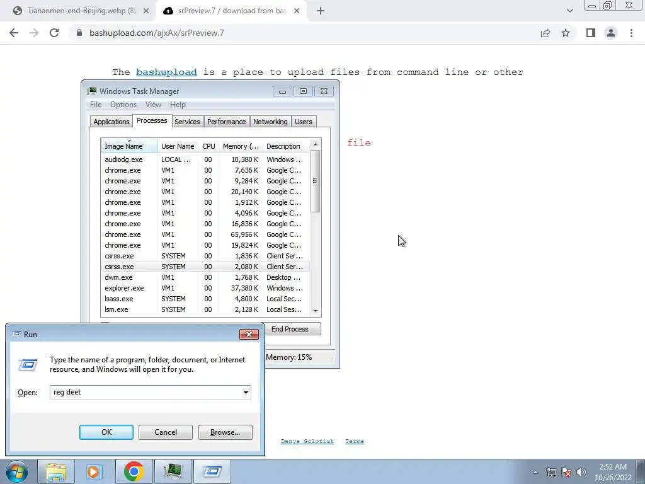Viewport: 645px width, 484px height.
Task: Open Chrome profile avatar
Action: coord(611,33)
